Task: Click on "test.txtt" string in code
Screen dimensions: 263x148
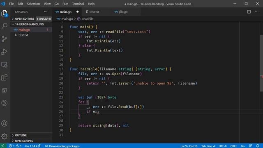Action: coord(137,32)
